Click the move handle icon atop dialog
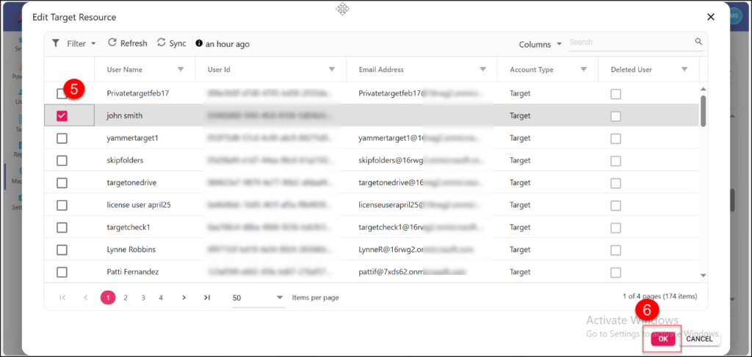Screen dimensions: 752x357 342,9
